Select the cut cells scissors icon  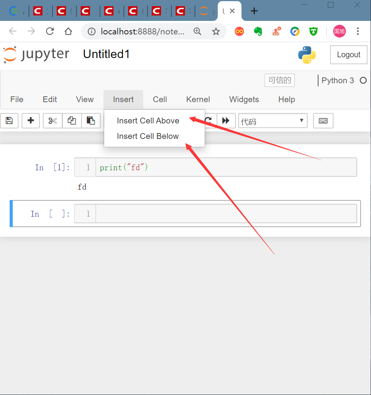[52, 121]
